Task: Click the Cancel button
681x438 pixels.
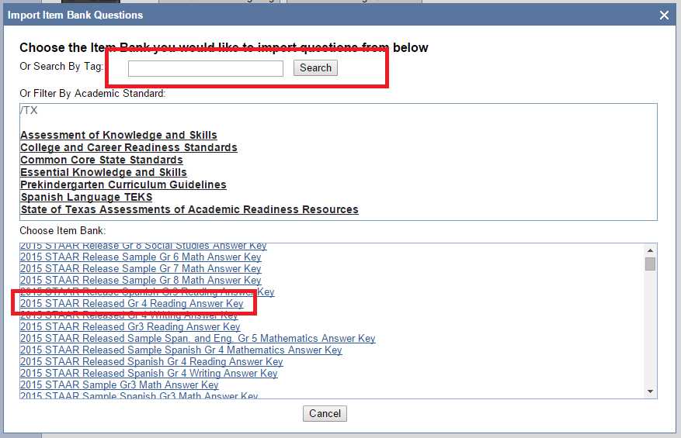Action: (325, 413)
